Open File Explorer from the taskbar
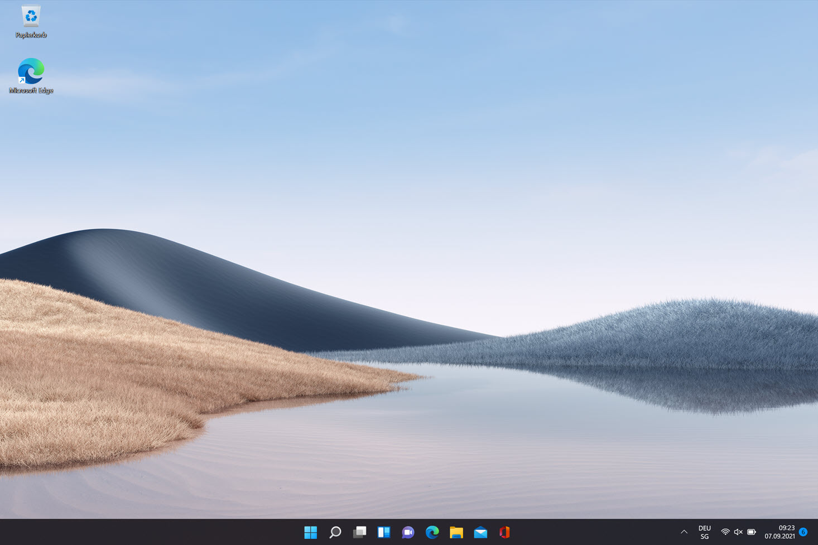Viewport: 818px width, 545px height. click(456, 532)
